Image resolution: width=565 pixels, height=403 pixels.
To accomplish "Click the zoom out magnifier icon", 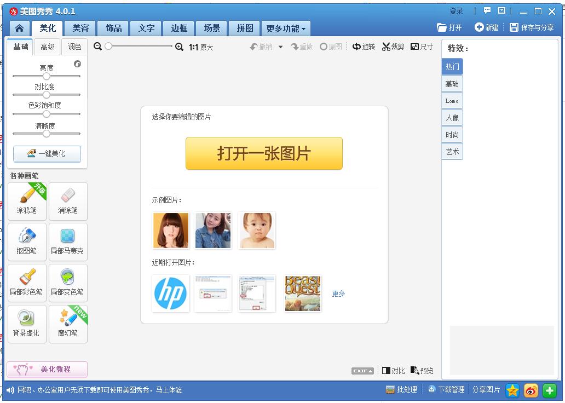I will [97, 47].
